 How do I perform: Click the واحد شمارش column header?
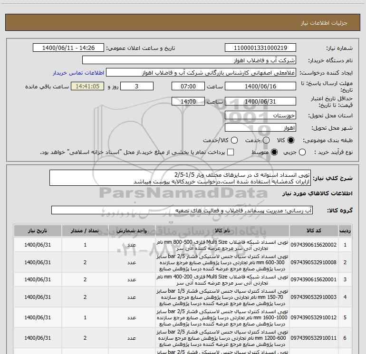132,230
